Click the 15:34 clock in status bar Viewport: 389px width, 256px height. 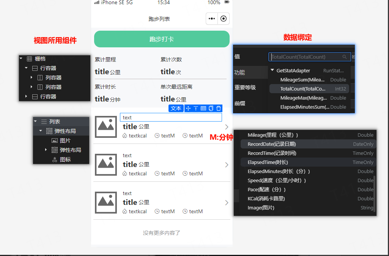tap(164, 3)
